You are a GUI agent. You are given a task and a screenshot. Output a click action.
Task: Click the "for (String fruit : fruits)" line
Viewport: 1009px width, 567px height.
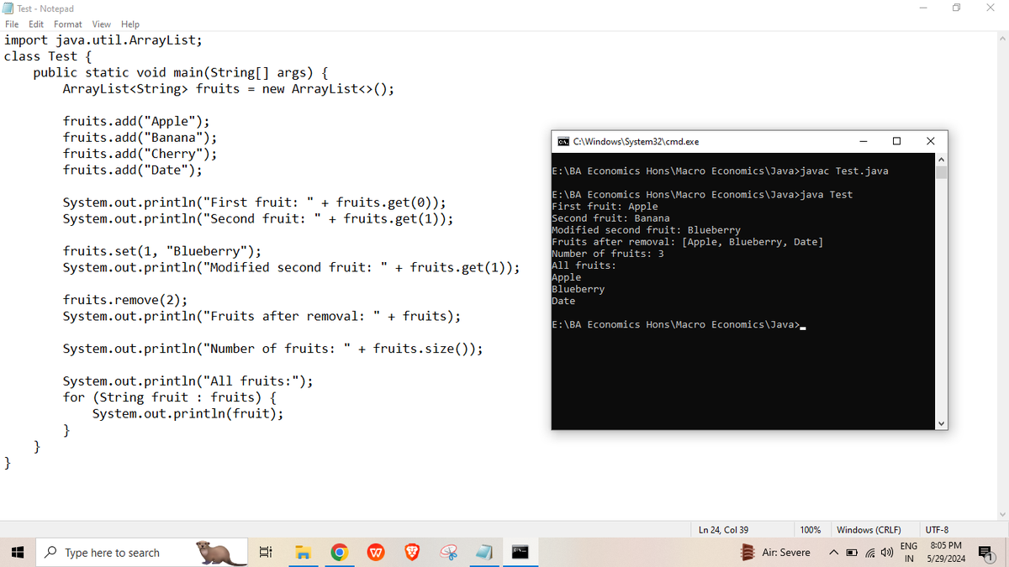(170, 397)
